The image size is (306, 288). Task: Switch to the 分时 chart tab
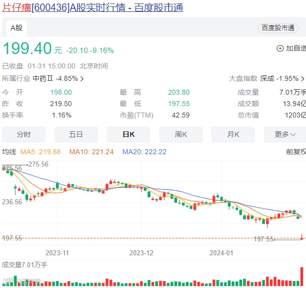coord(24,134)
